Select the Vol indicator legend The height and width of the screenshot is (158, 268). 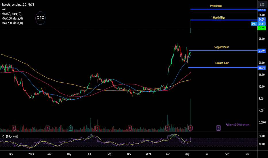pos(3,9)
